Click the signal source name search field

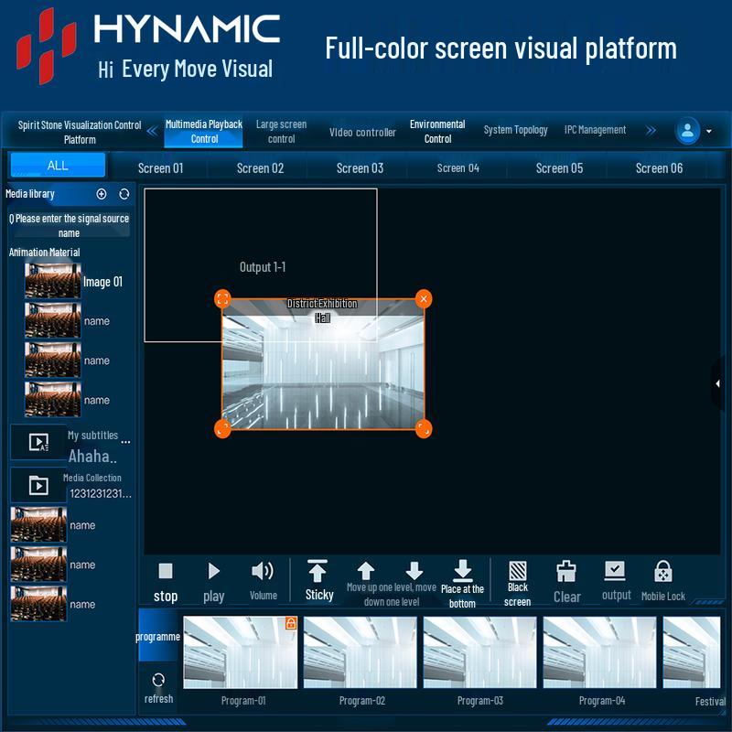[69, 224]
